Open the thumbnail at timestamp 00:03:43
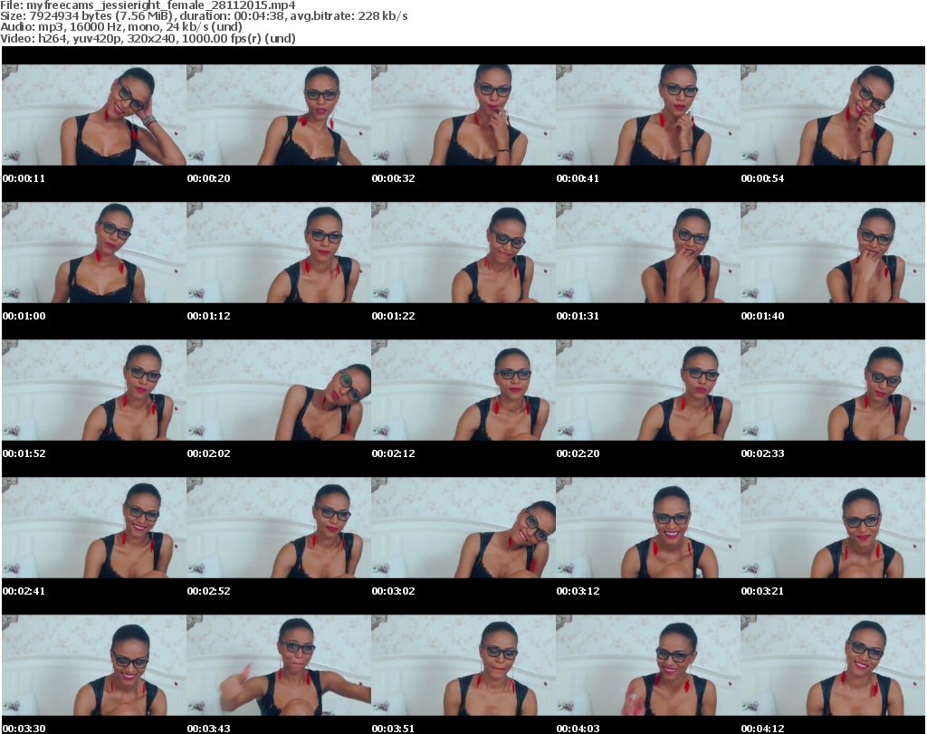927x734 pixels. click(279, 665)
